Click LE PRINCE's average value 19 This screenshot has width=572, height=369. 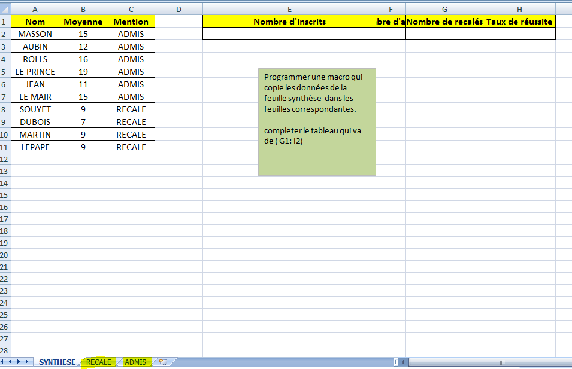click(83, 72)
